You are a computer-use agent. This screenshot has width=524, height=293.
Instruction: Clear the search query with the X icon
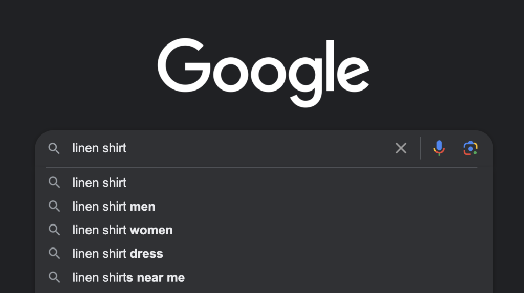401,148
